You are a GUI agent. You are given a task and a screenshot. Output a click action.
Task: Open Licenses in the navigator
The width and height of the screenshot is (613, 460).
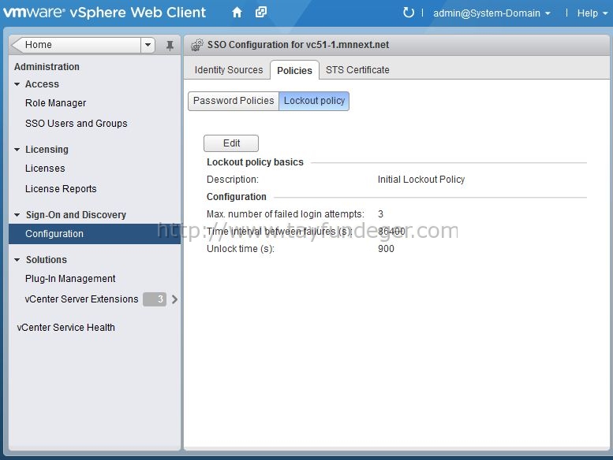(45, 168)
